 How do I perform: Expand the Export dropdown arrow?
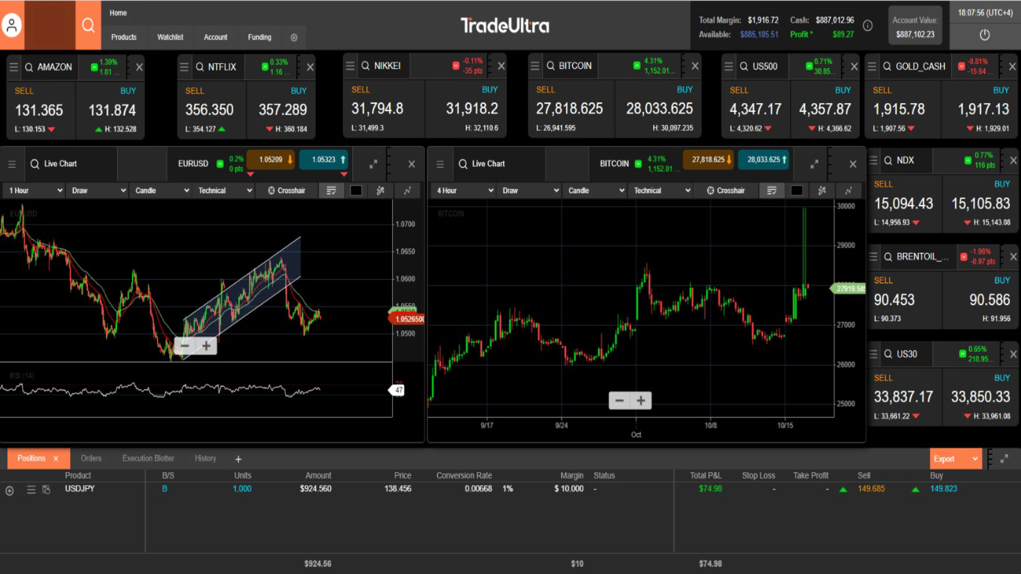tap(975, 459)
